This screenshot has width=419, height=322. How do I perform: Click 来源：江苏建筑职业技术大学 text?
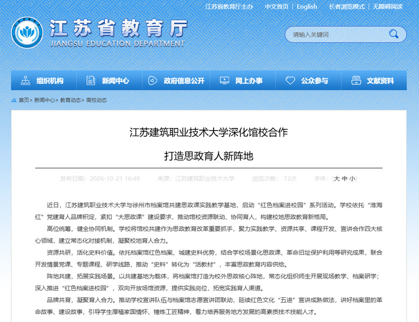coord(196,178)
